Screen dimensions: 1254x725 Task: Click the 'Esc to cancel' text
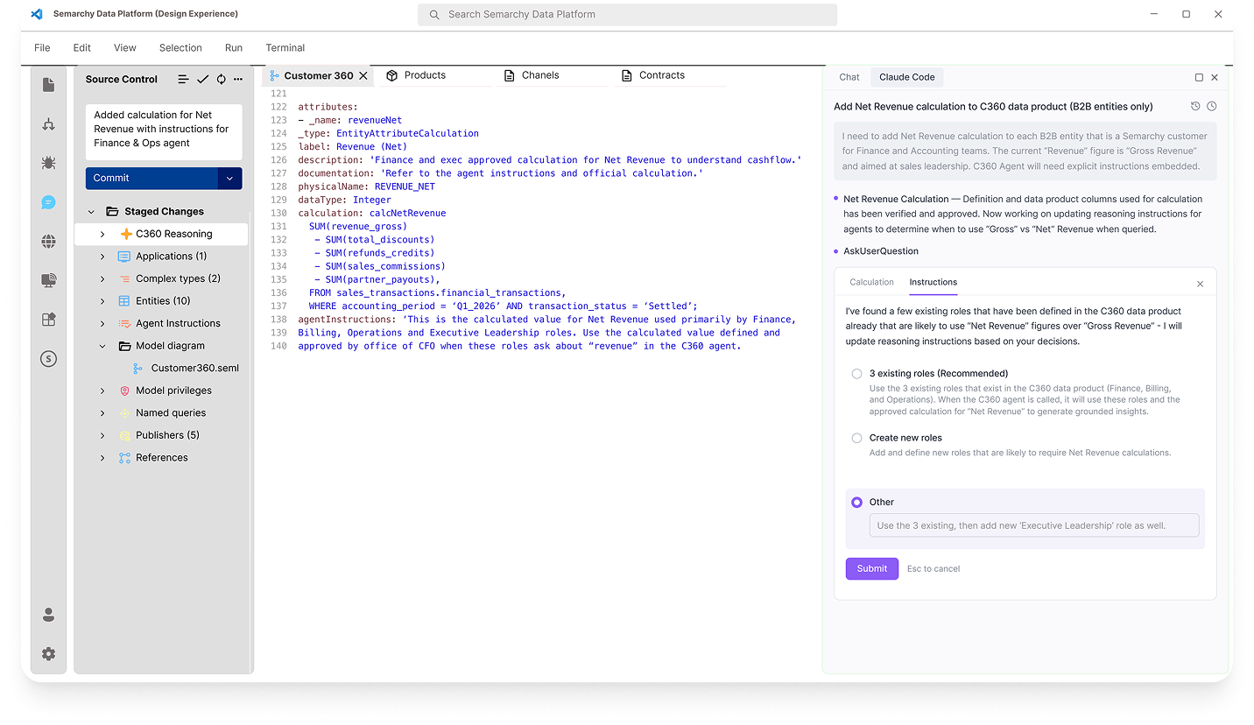pos(933,569)
